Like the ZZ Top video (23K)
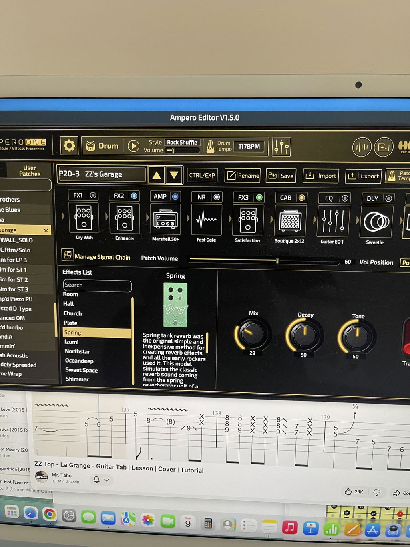 [x=354, y=492]
